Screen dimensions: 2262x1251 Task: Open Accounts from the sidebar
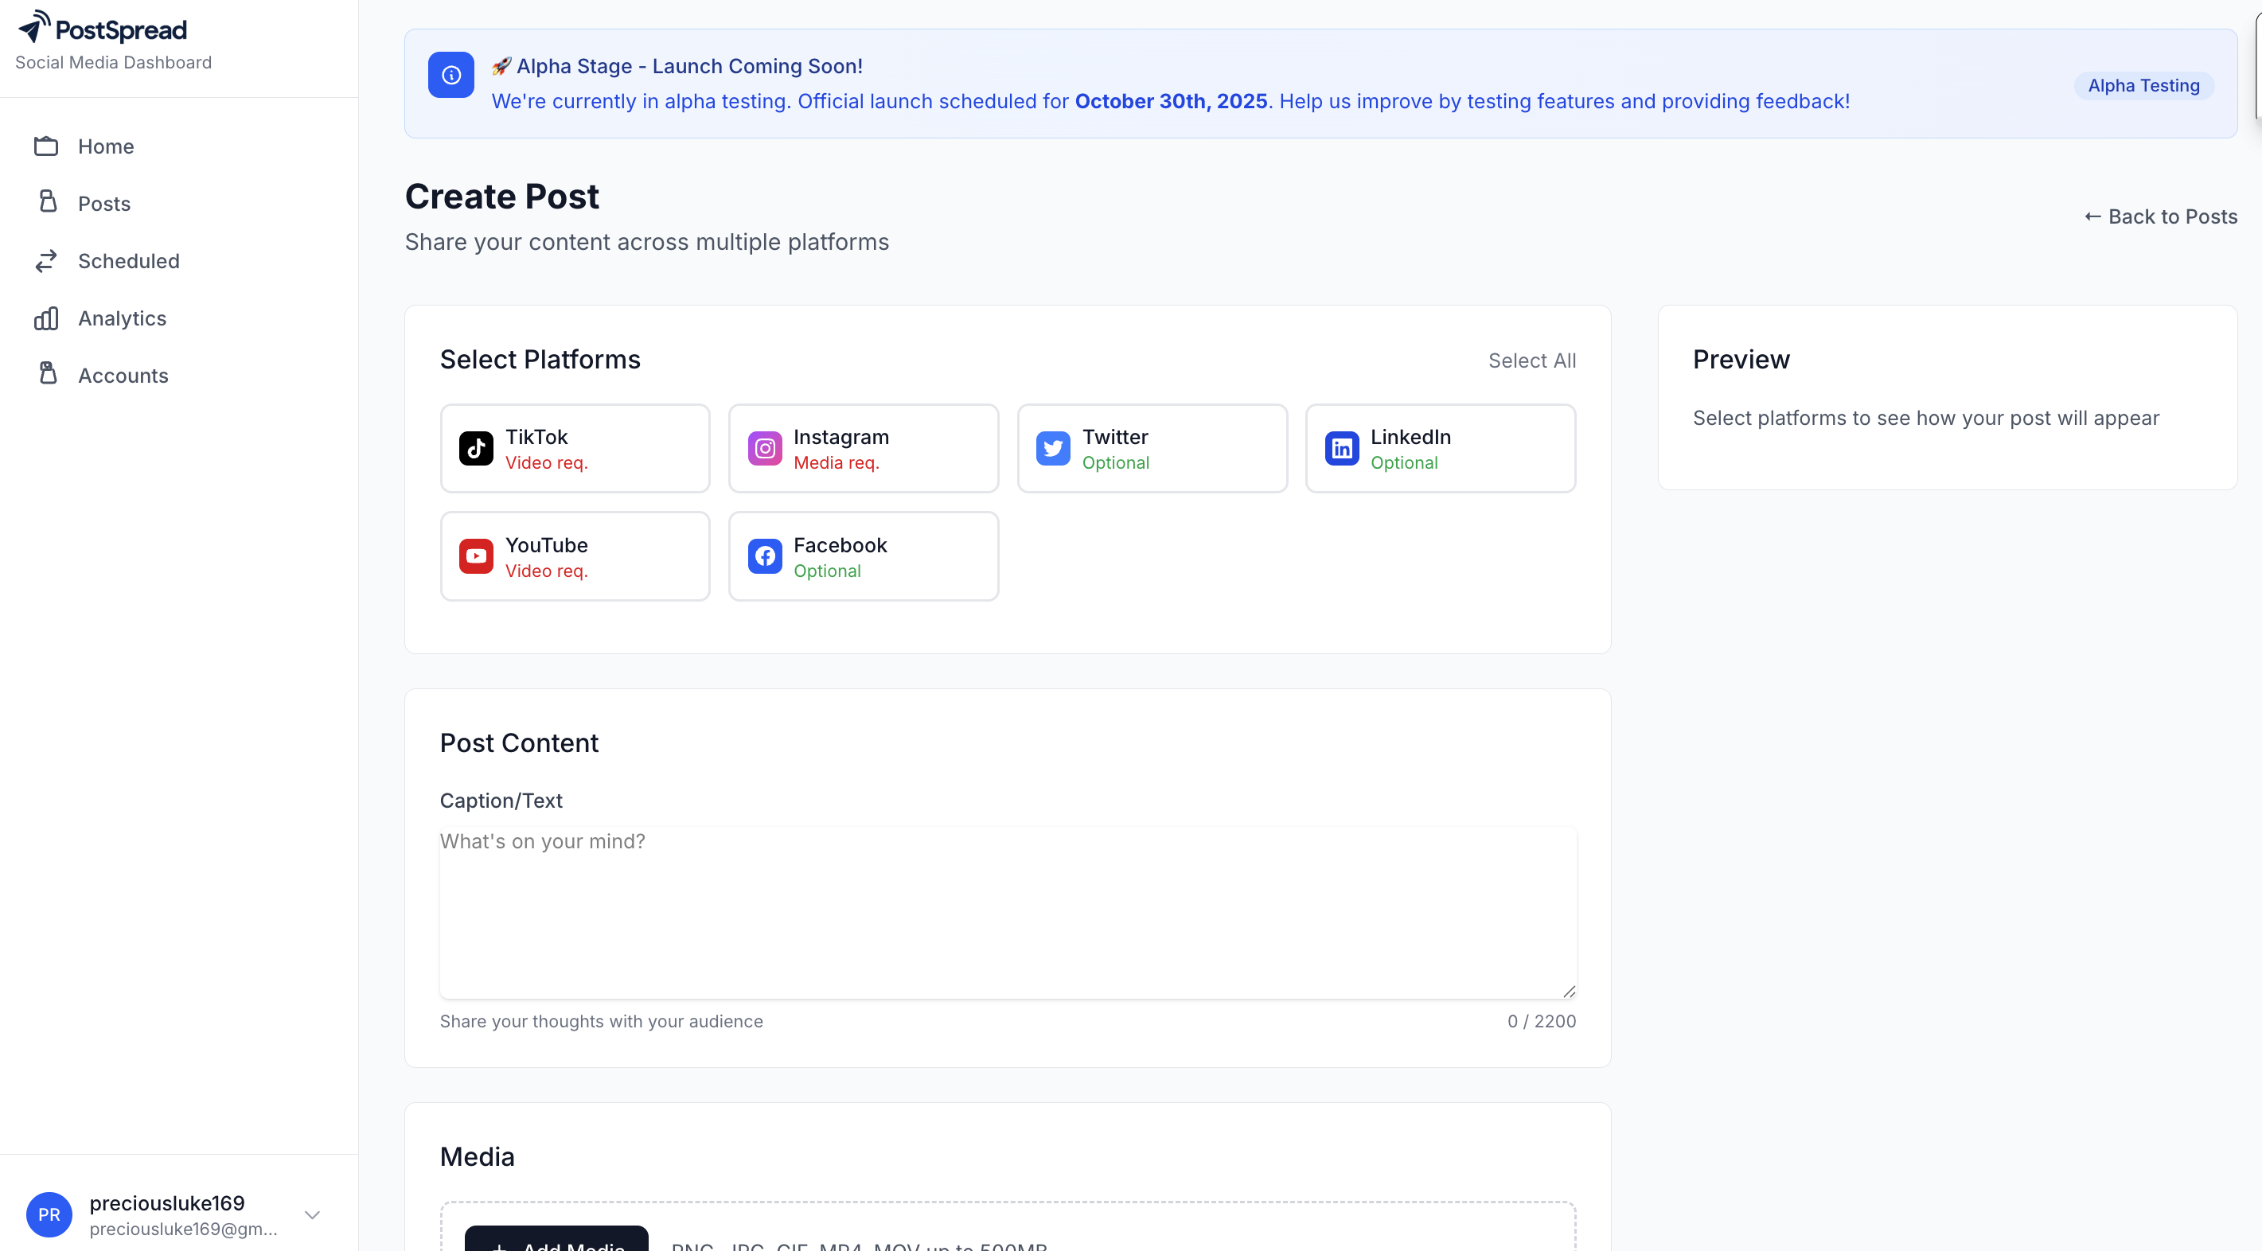pyautogui.click(x=123, y=376)
